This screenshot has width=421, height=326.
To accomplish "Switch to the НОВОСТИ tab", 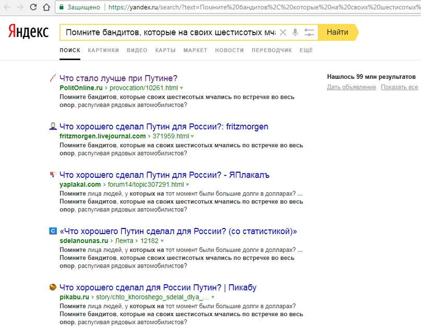I will (x=230, y=50).
